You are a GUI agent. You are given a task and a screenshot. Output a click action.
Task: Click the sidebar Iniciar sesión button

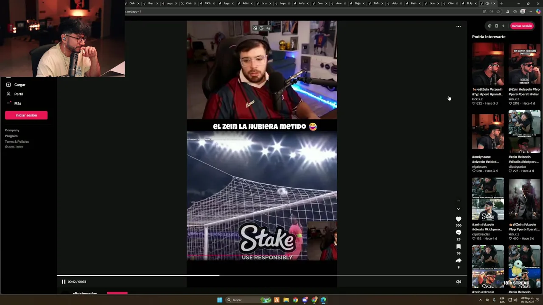click(26, 115)
